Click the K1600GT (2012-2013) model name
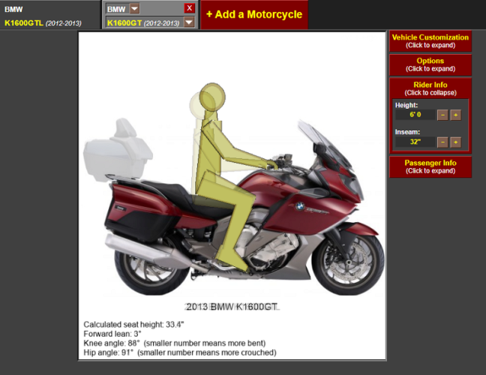486x375 pixels. point(143,23)
